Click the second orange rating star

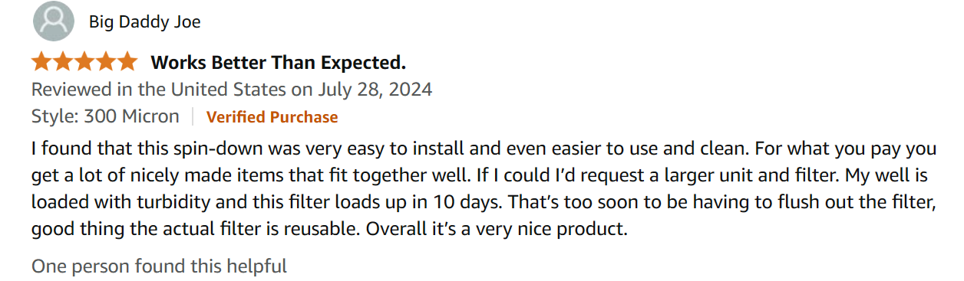(x=63, y=62)
